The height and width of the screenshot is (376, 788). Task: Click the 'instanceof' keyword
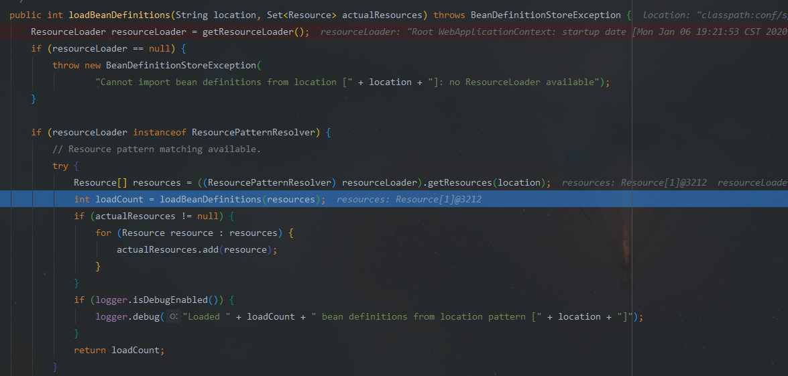(x=160, y=133)
